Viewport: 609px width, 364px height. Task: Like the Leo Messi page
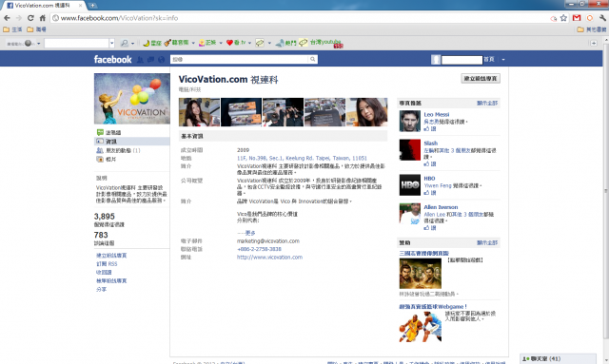point(430,128)
